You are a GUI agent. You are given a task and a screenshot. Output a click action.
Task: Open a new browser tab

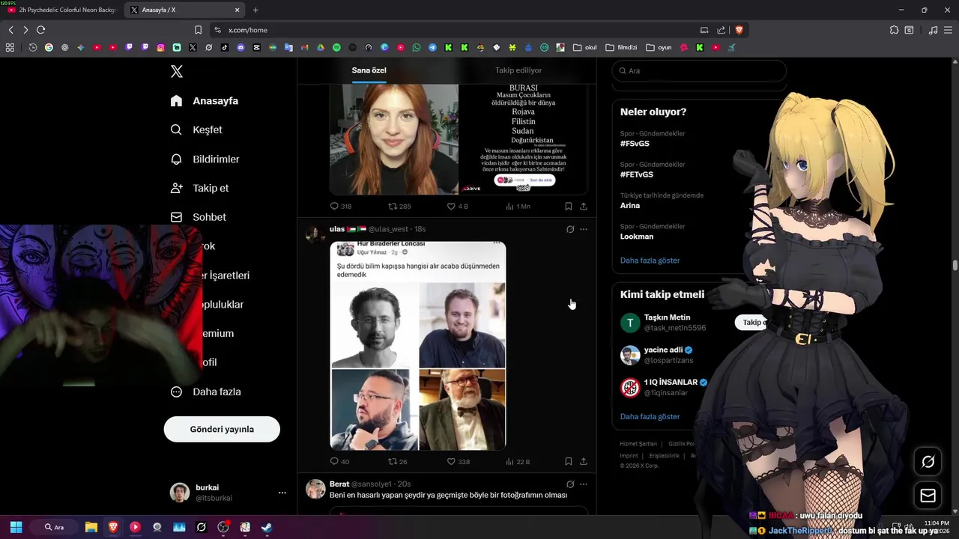click(x=255, y=10)
